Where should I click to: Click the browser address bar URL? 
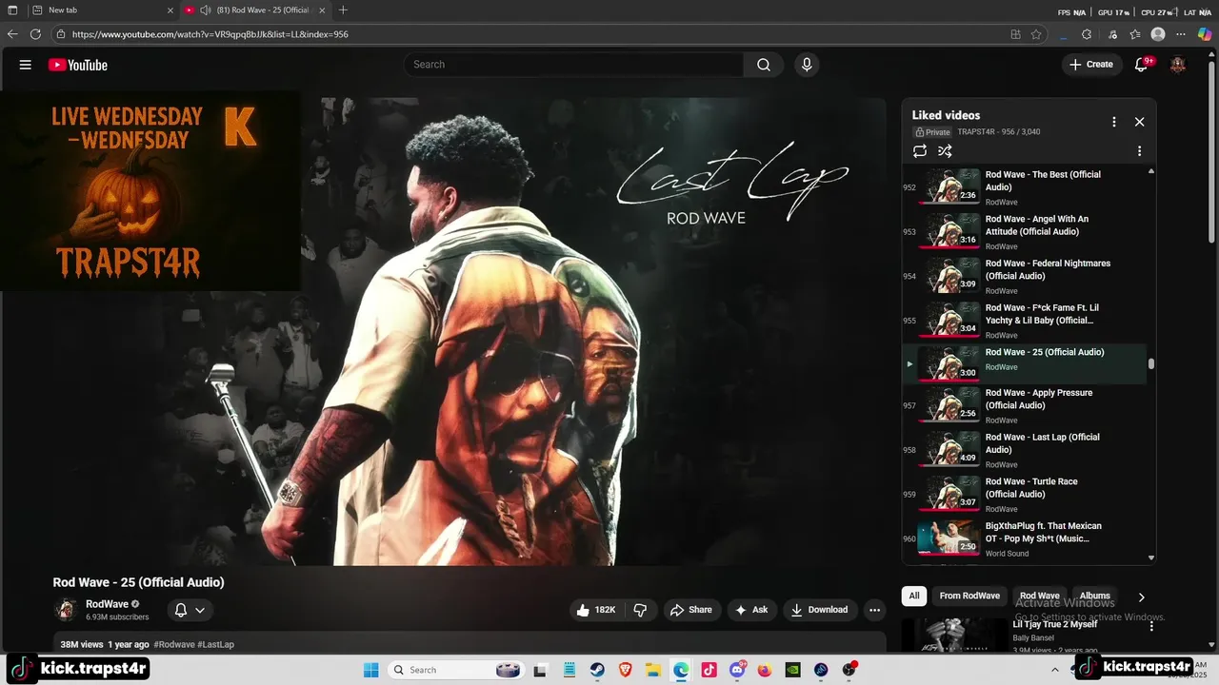pyautogui.click(x=210, y=34)
